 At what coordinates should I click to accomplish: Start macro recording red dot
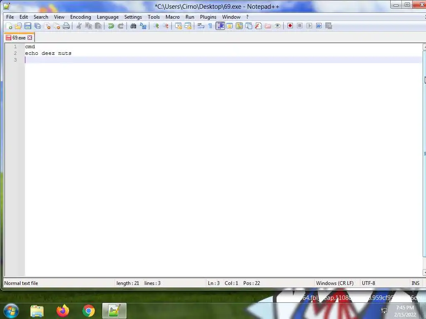click(x=290, y=26)
